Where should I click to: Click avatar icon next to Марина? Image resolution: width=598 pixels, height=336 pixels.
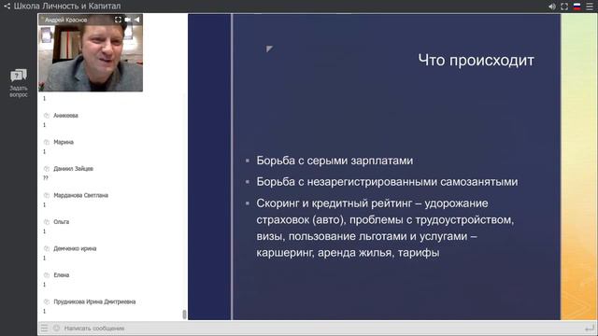tap(47, 142)
